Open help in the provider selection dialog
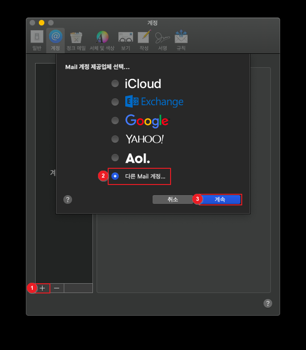This screenshot has height=350, width=306. 67,199
